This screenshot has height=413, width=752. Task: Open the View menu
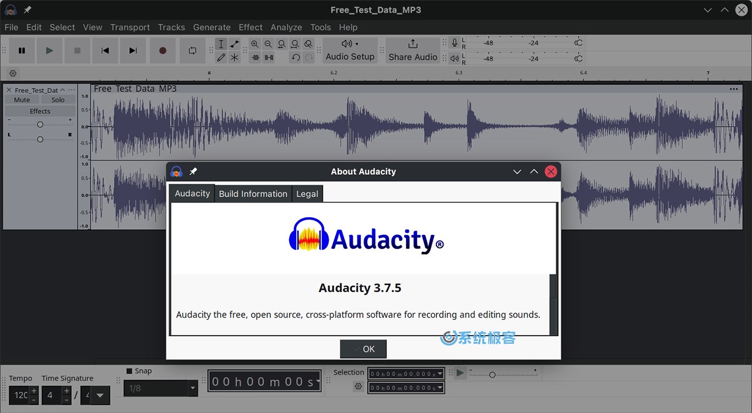click(x=93, y=27)
